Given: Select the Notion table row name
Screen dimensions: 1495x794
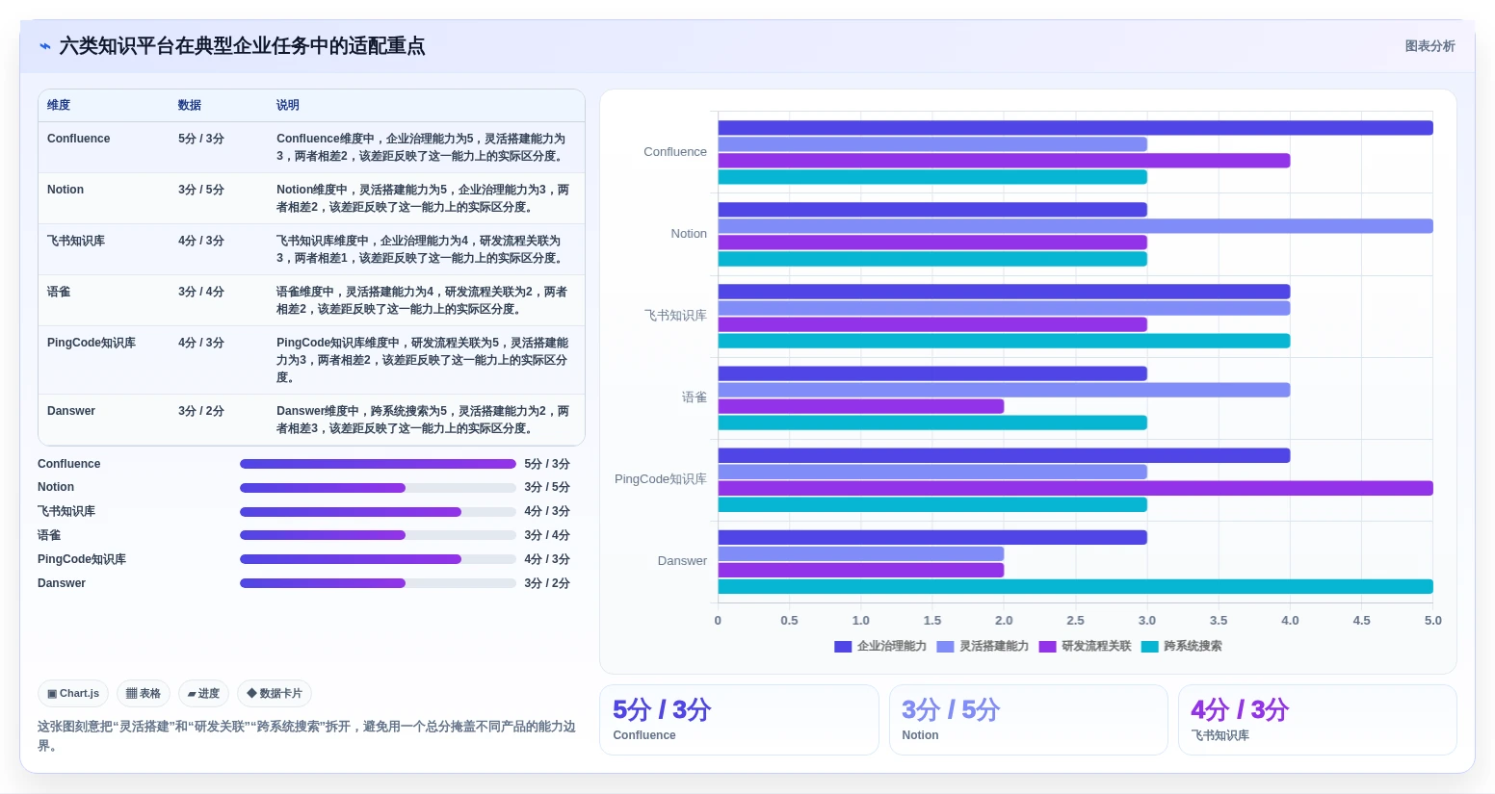Looking at the screenshot, I should click(x=66, y=190).
